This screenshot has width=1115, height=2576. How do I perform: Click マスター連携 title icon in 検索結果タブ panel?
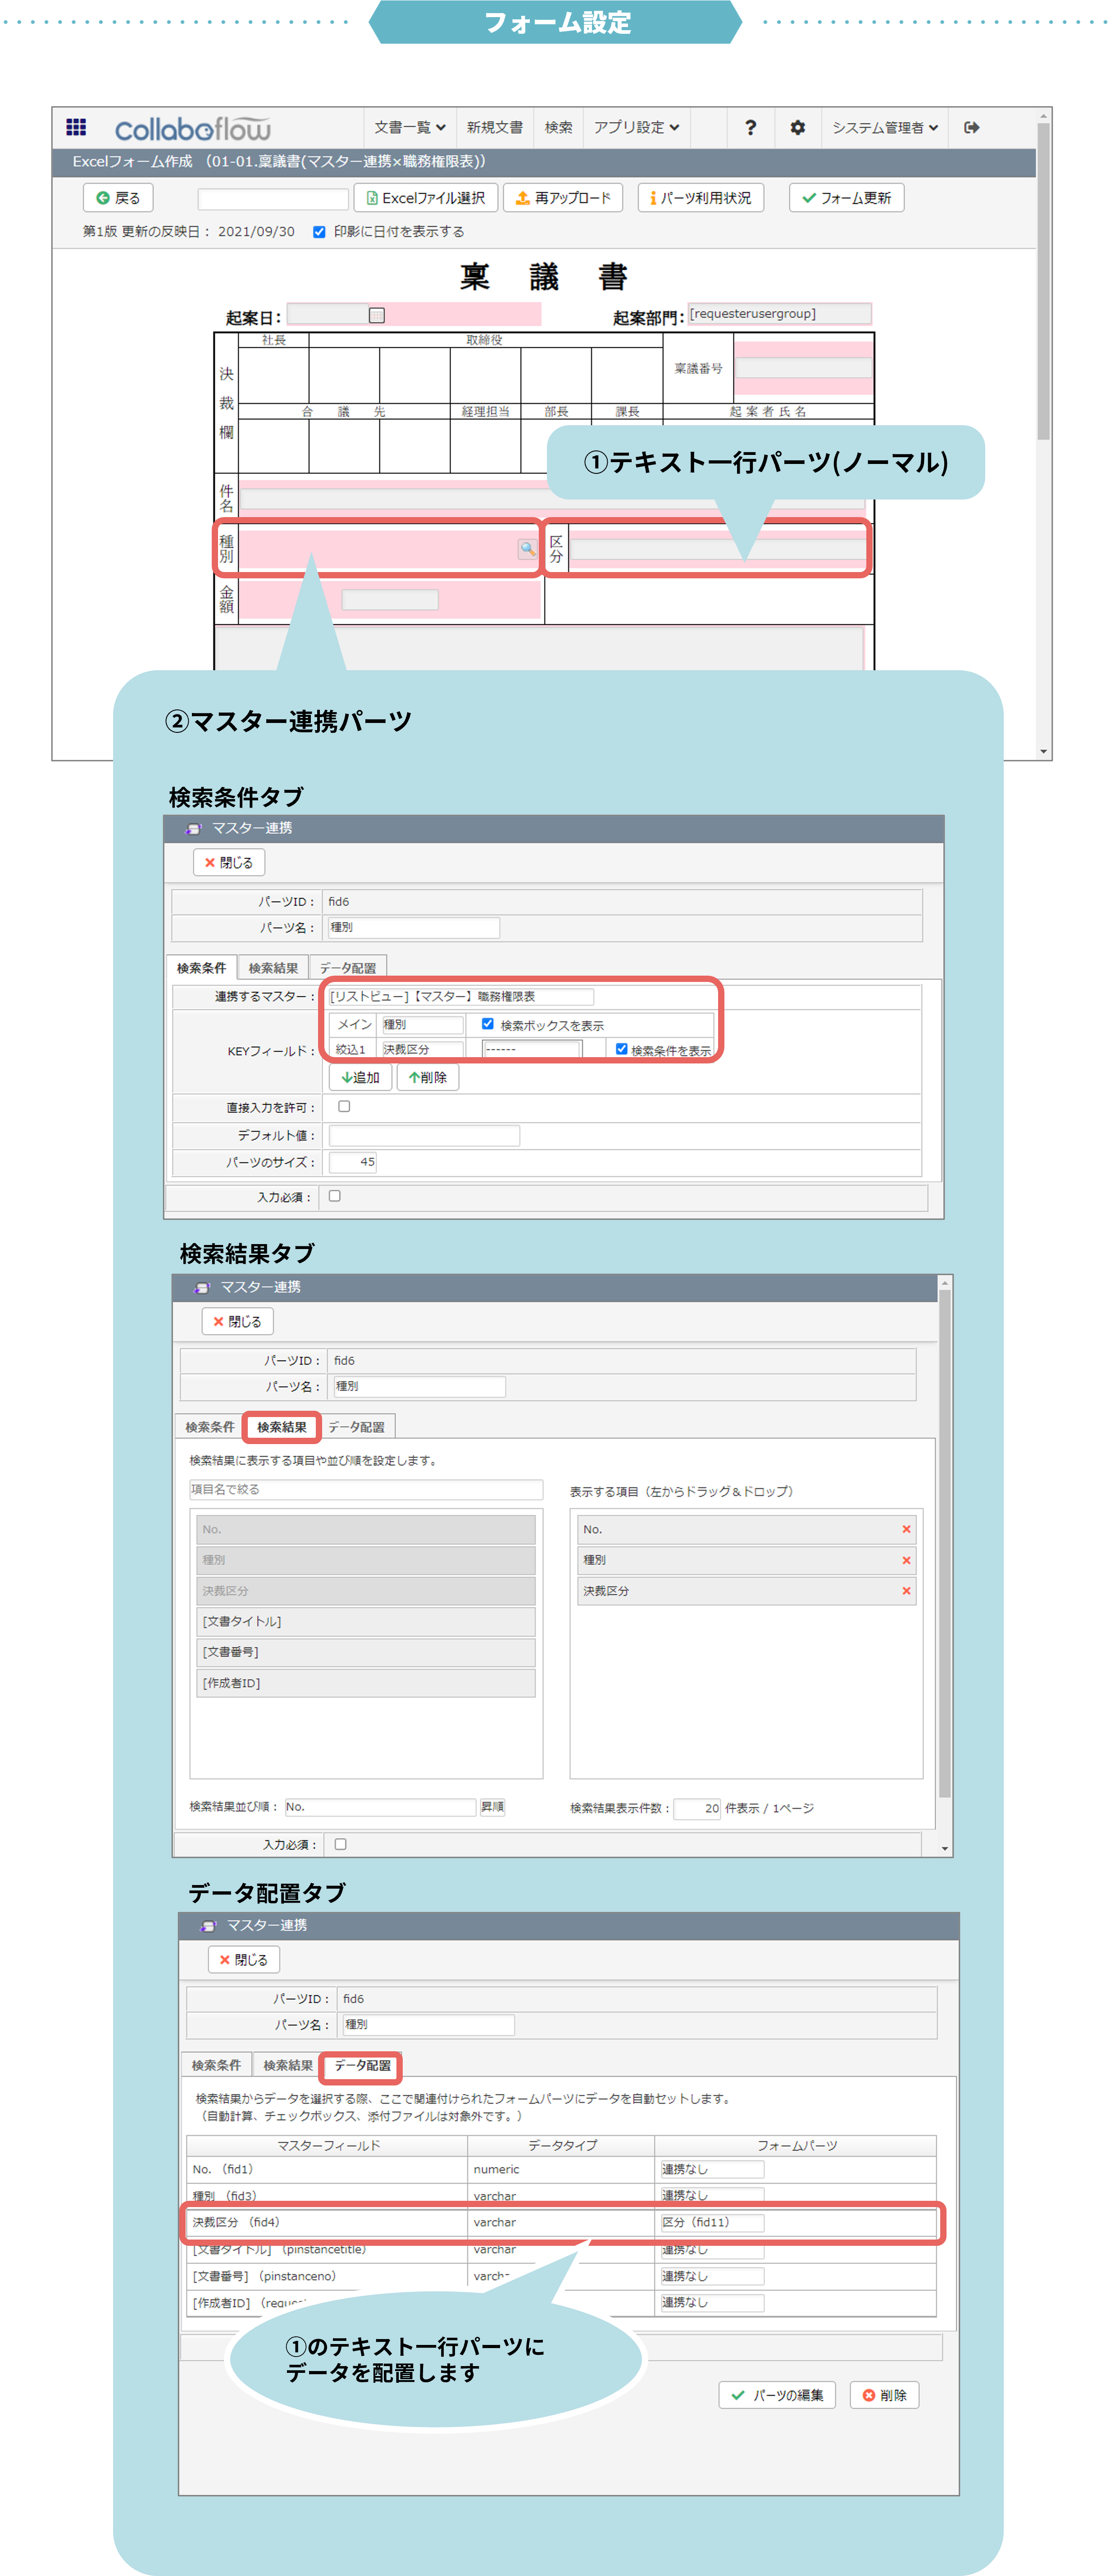pyautogui.click(x=201, y=1288)
